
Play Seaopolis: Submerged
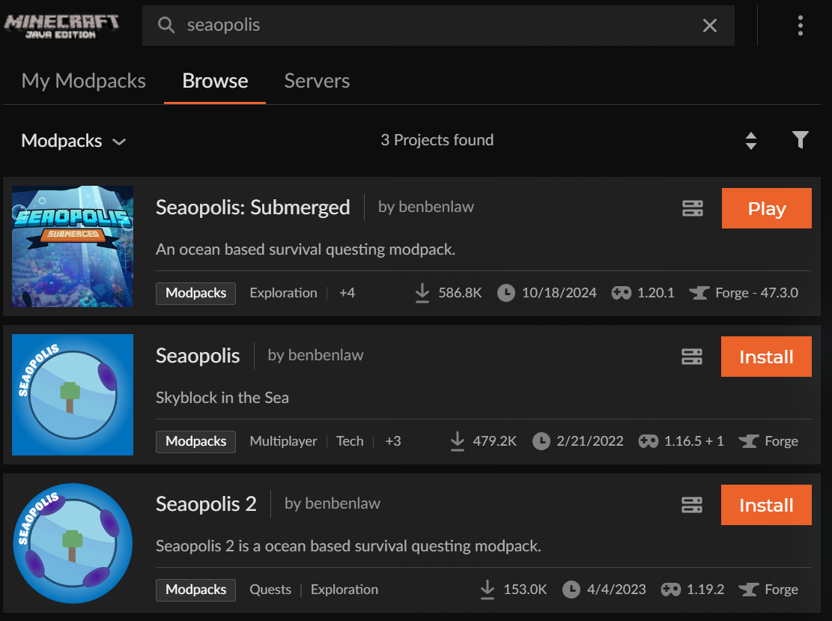pyautogui.click(x=766, y=208)
